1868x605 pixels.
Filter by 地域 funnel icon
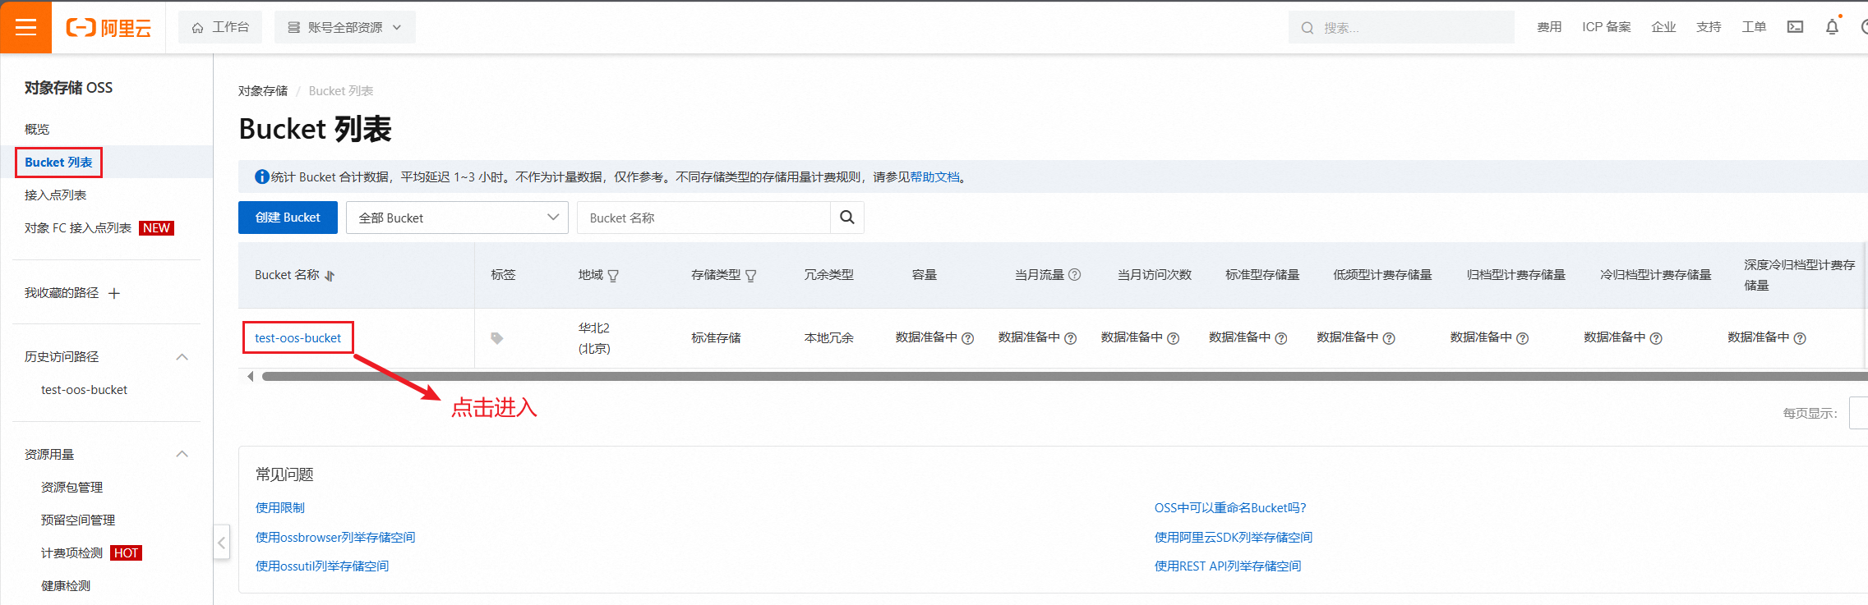coord(613,276)
